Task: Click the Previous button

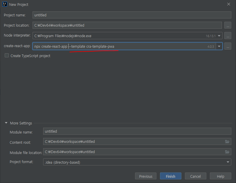Action: (146, 176)
